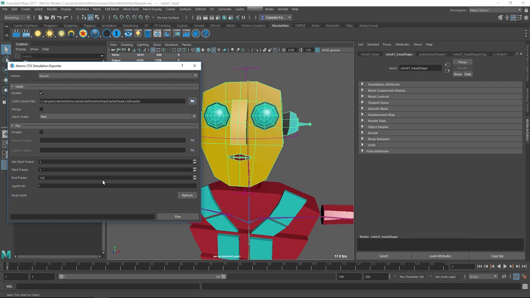Toggle Cloth Enable checkbox
Viewport: 530px width, 298px height.
tap(41, 93)
